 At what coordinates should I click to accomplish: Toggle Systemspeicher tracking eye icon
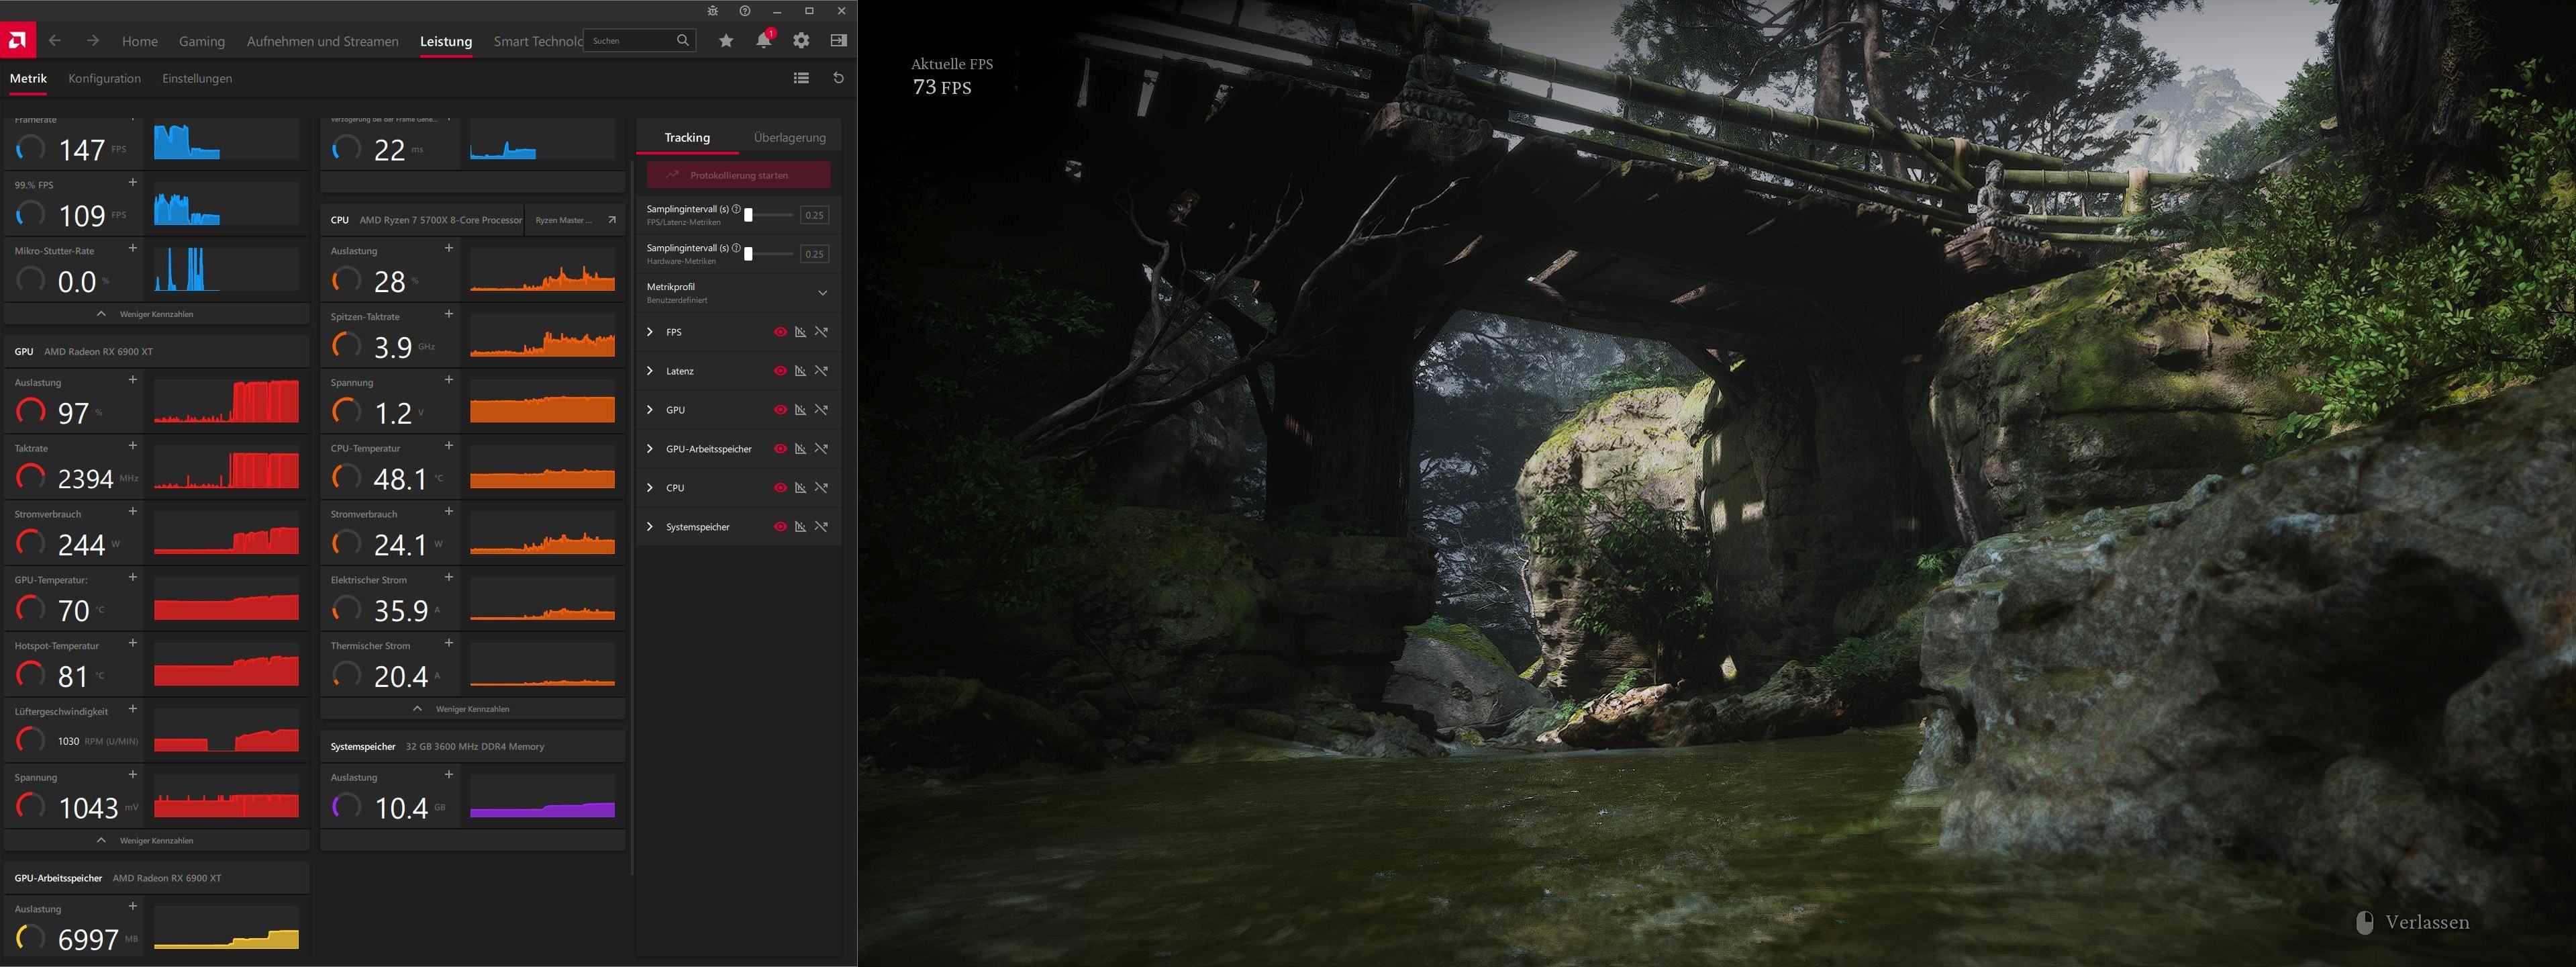pyautogui.click(x=780, y=527)
